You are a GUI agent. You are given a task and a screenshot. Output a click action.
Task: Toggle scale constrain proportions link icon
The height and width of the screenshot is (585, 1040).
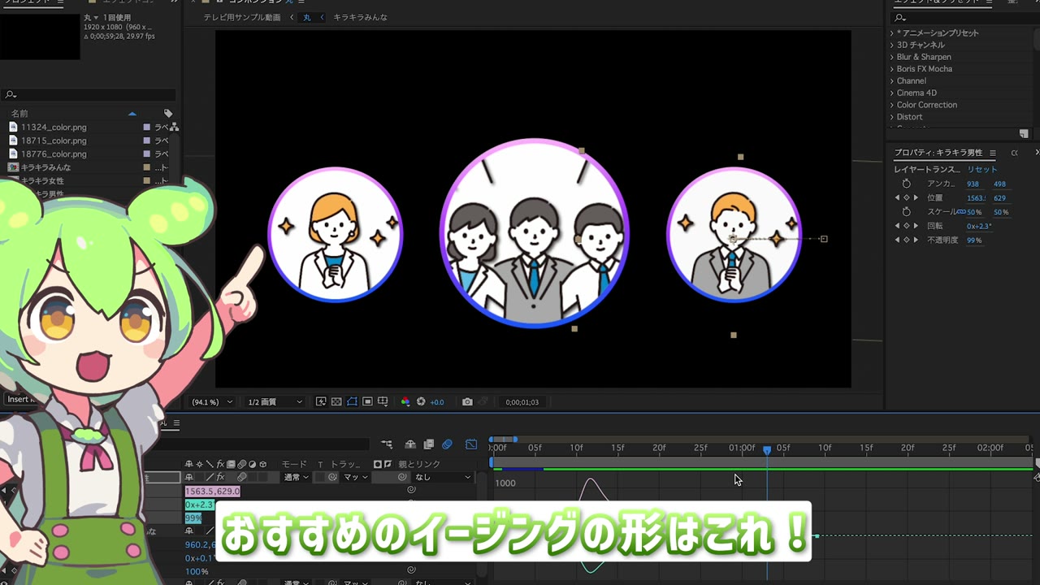[x=961, y=211]
